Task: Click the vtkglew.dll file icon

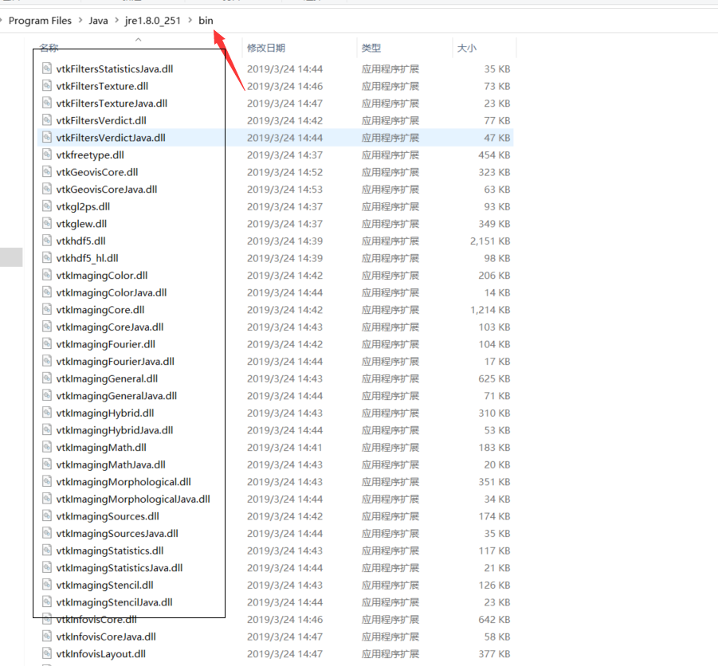Action: (45, 223)
